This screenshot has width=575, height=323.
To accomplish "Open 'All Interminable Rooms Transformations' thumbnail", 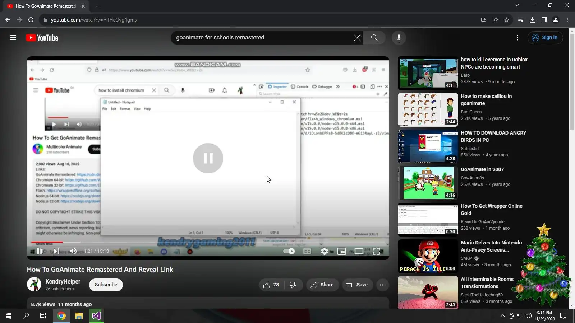I will (428, 292).
